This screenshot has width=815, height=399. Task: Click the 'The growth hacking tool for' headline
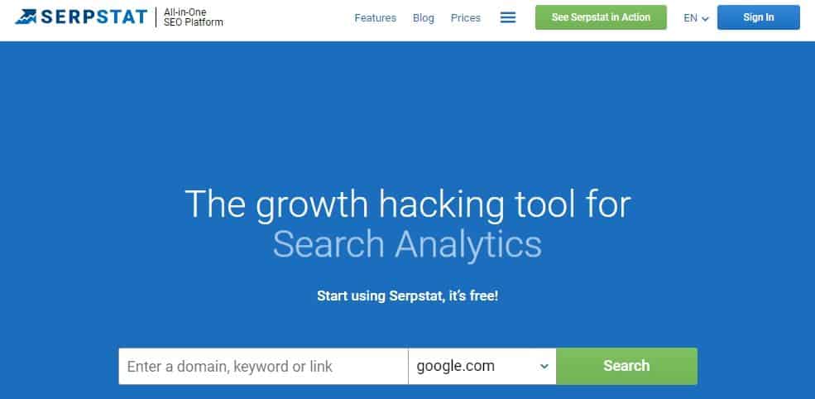tap(407, 204)
